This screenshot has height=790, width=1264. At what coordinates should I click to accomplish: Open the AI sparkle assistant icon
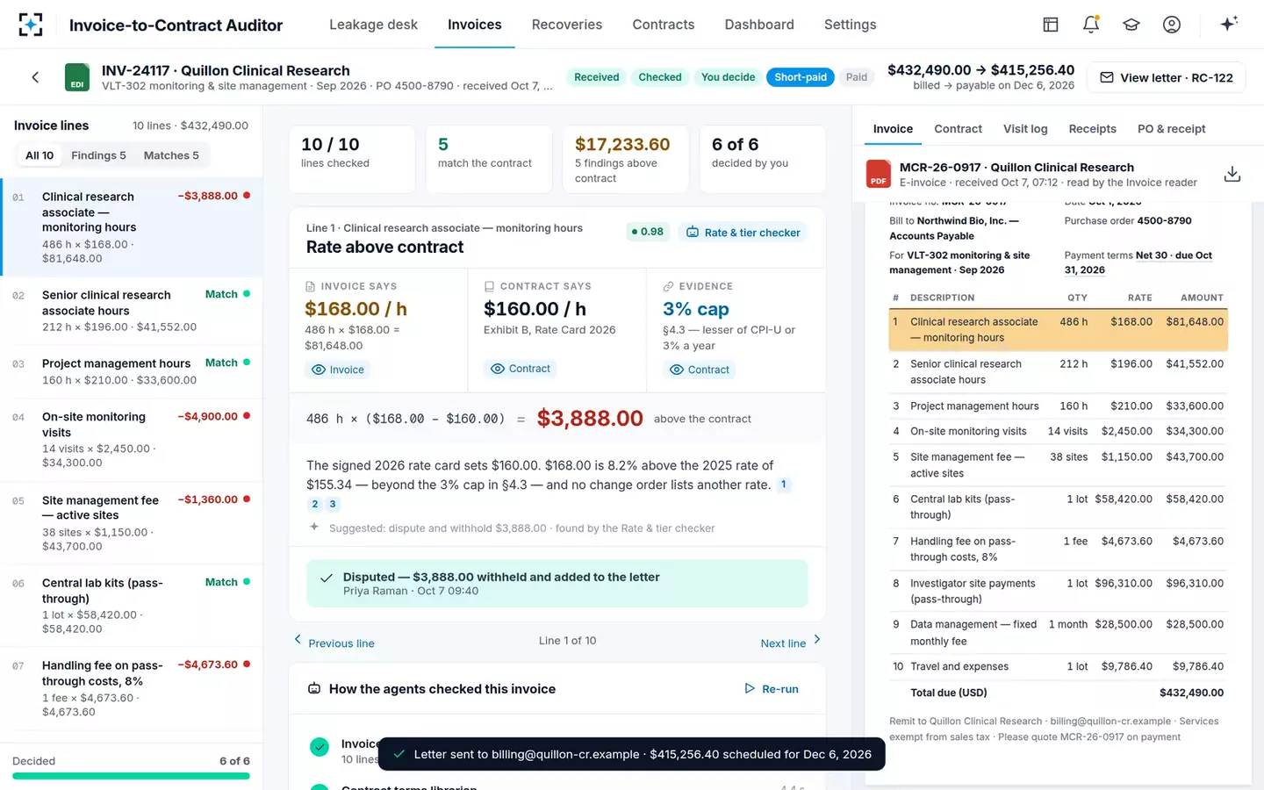[x=1229, y=24]
